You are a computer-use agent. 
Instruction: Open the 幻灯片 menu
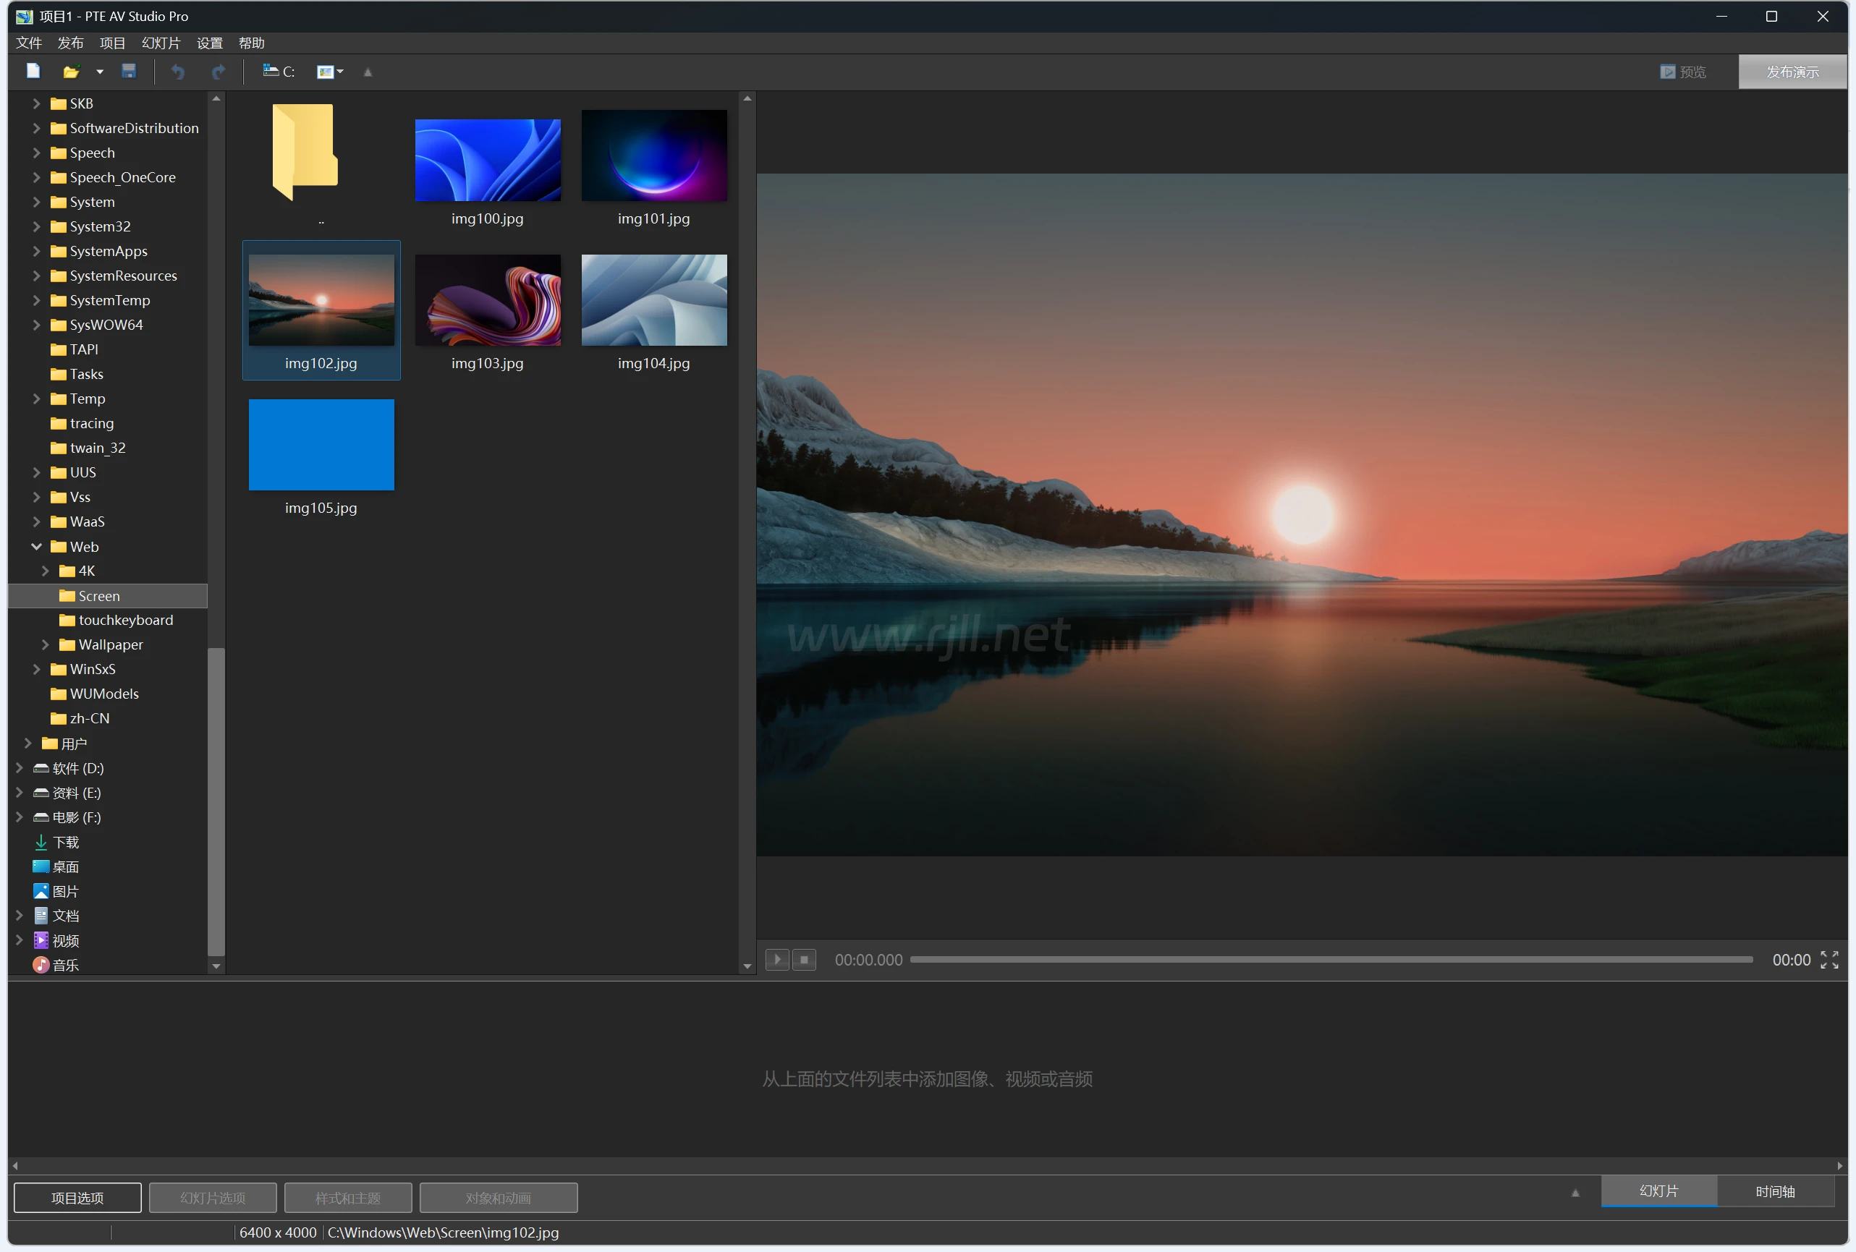pyautogui.click(x=161, y=43)
